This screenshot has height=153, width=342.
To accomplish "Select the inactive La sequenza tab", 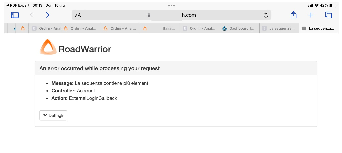I will pyautogui.click(x=279, y=28).
